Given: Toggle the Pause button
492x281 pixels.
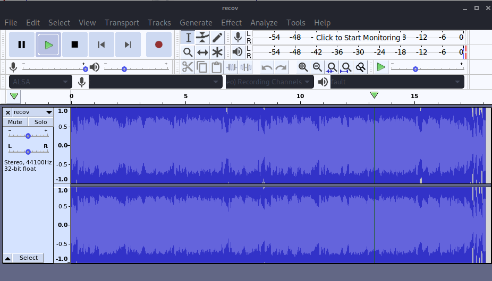Looking at the screenshot, I should 22,45.
